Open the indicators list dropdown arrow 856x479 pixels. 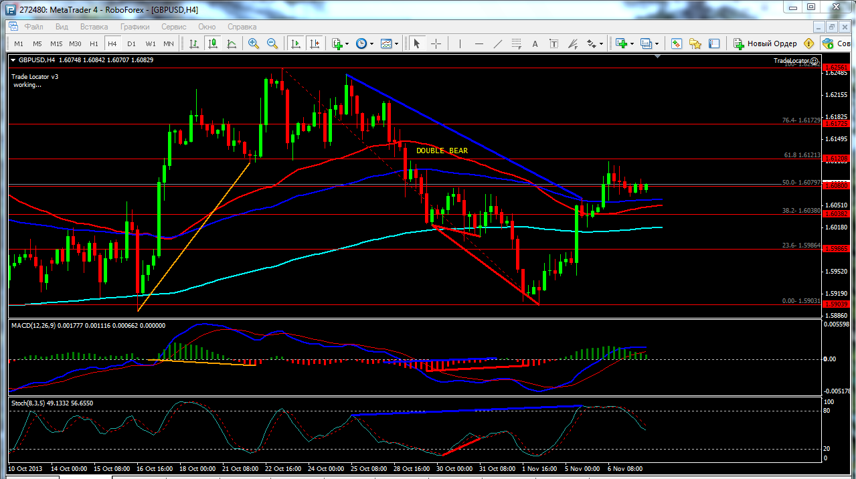click(347, 44)
